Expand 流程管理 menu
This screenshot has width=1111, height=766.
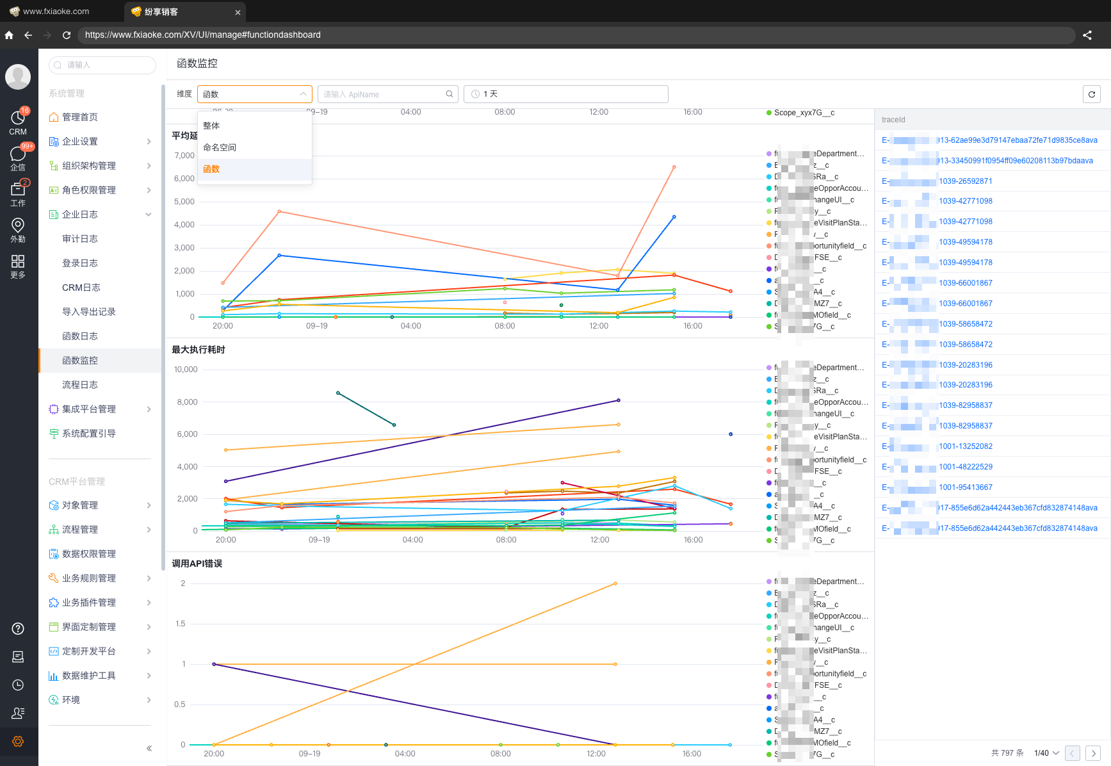(100, 530)
